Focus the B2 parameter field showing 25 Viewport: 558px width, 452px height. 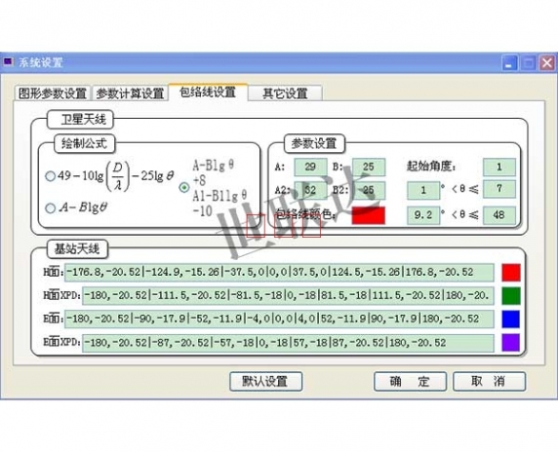tap(369, 191)
